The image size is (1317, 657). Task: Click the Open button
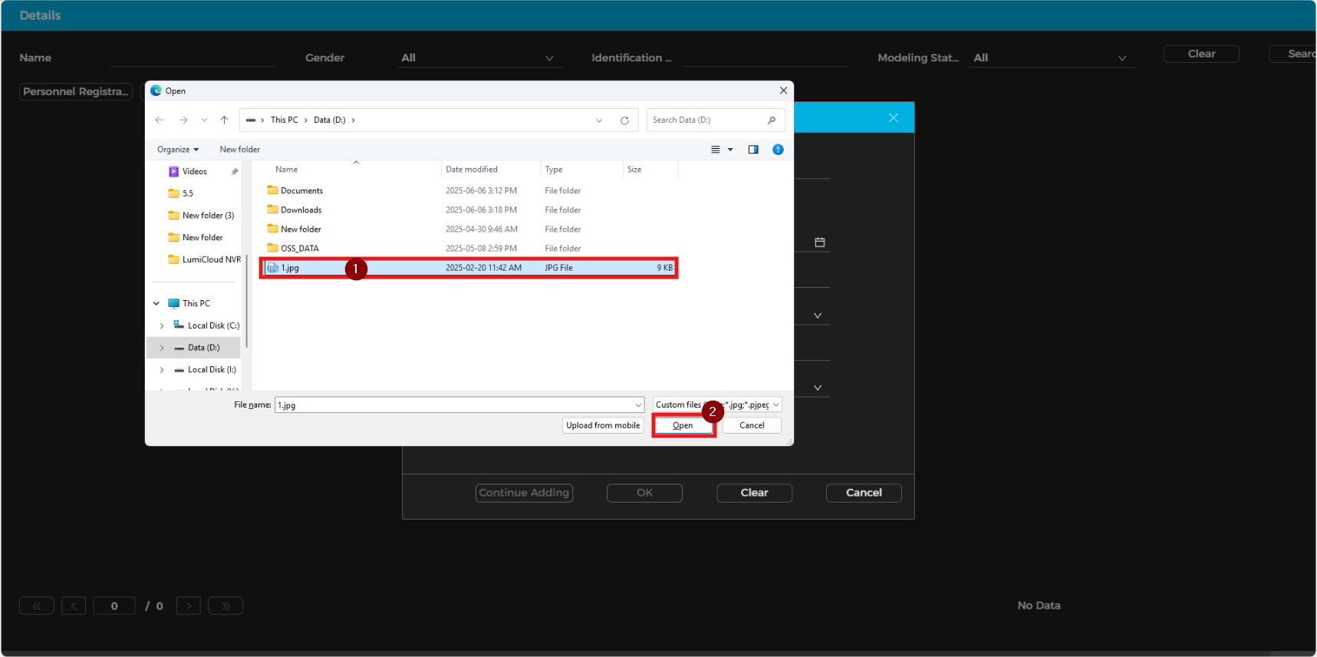(x=683, y=425)
